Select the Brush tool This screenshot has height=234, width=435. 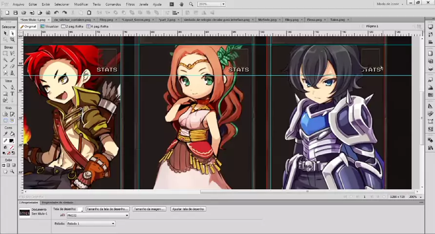[x=12, y=60]
